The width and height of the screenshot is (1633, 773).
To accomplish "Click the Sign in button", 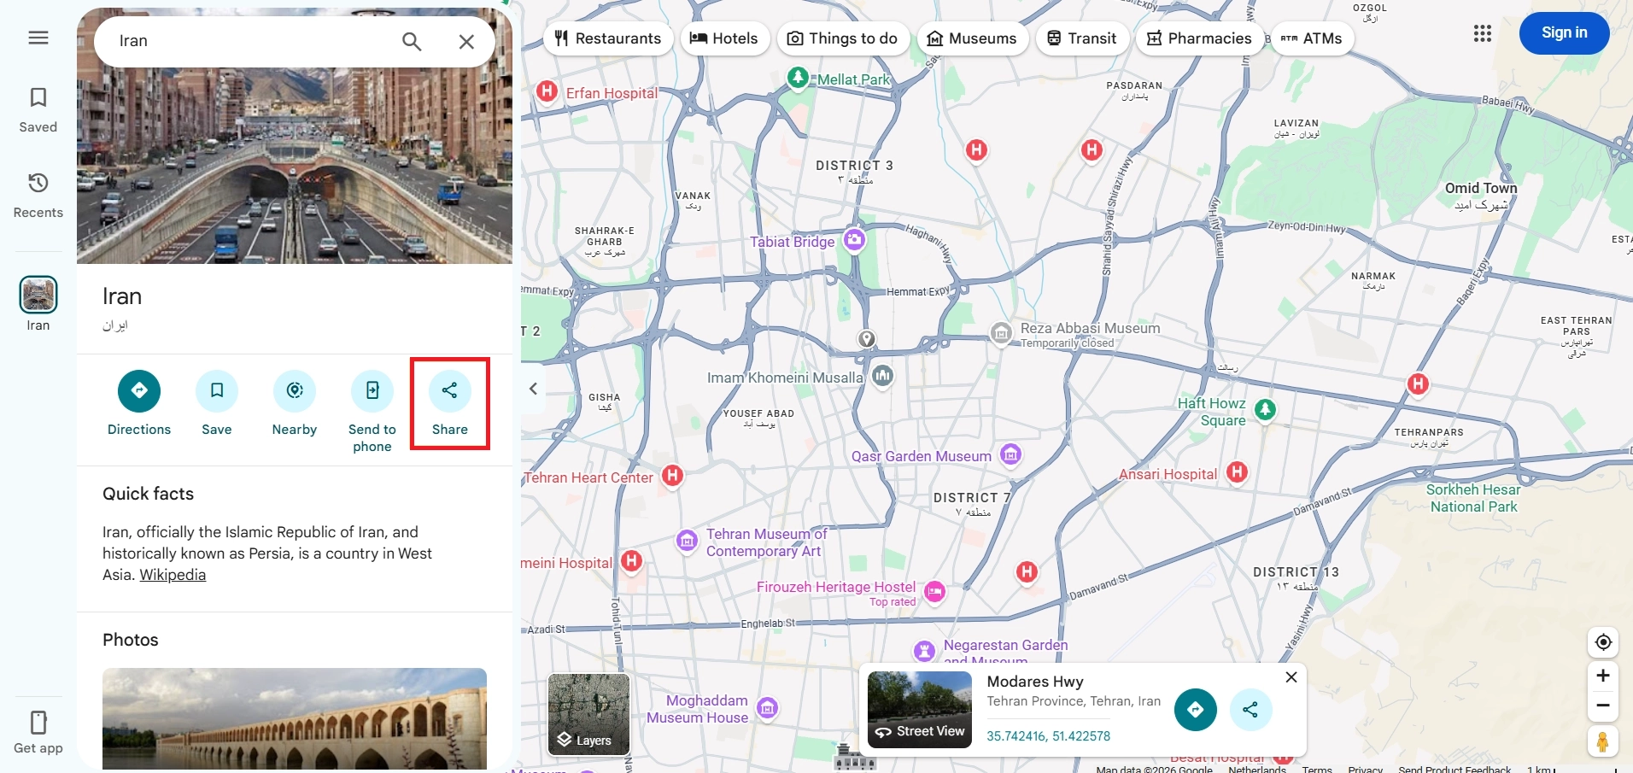I will (x=1565, y=33).
